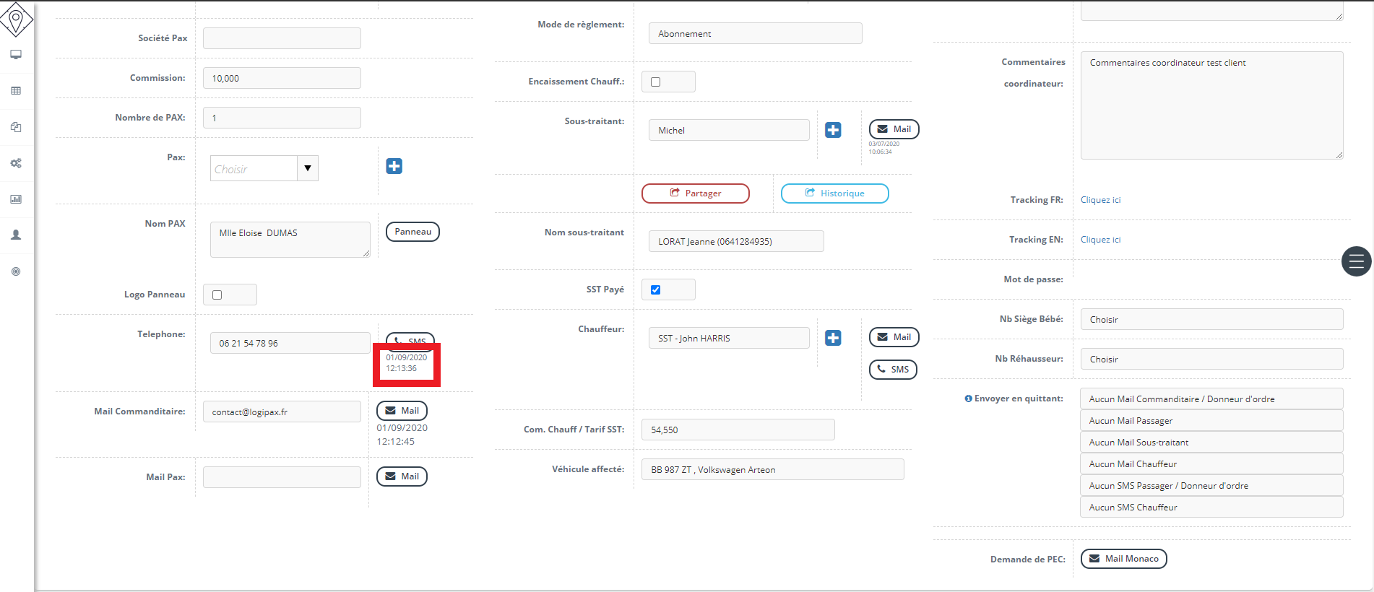Open the Pax Choisir dropdown arrow

coord(308,168)
